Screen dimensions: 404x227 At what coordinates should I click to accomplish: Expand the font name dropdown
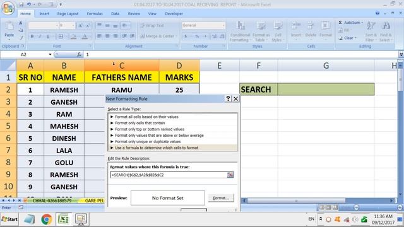pos(57,25)
